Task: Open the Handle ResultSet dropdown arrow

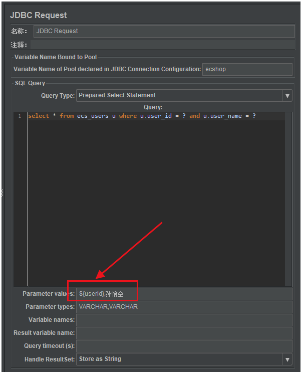Action: 287,359
